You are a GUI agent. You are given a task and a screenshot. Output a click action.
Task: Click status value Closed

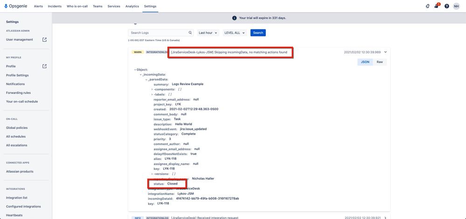173,184
